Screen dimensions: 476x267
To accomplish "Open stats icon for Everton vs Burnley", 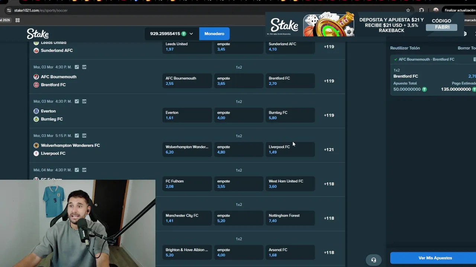I will [x=77, y=101].
